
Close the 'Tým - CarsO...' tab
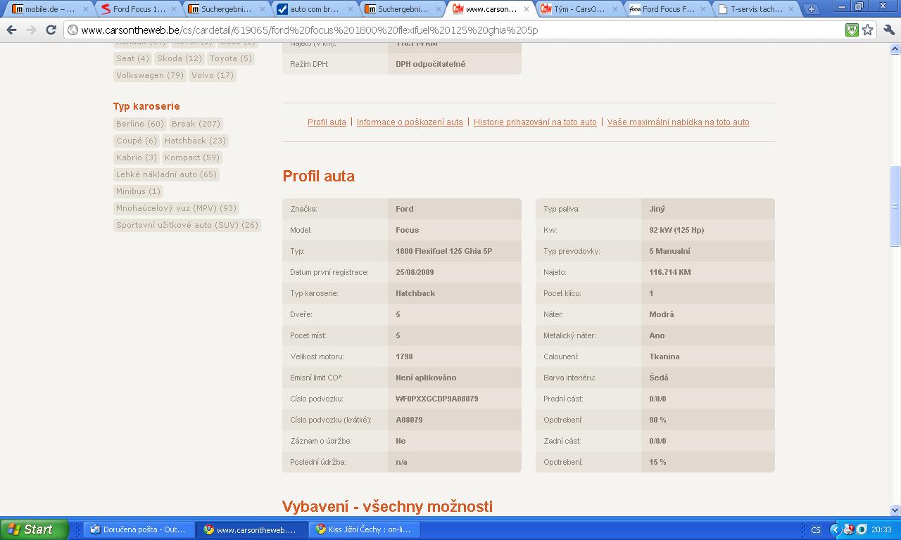click(x=614, y=9)
